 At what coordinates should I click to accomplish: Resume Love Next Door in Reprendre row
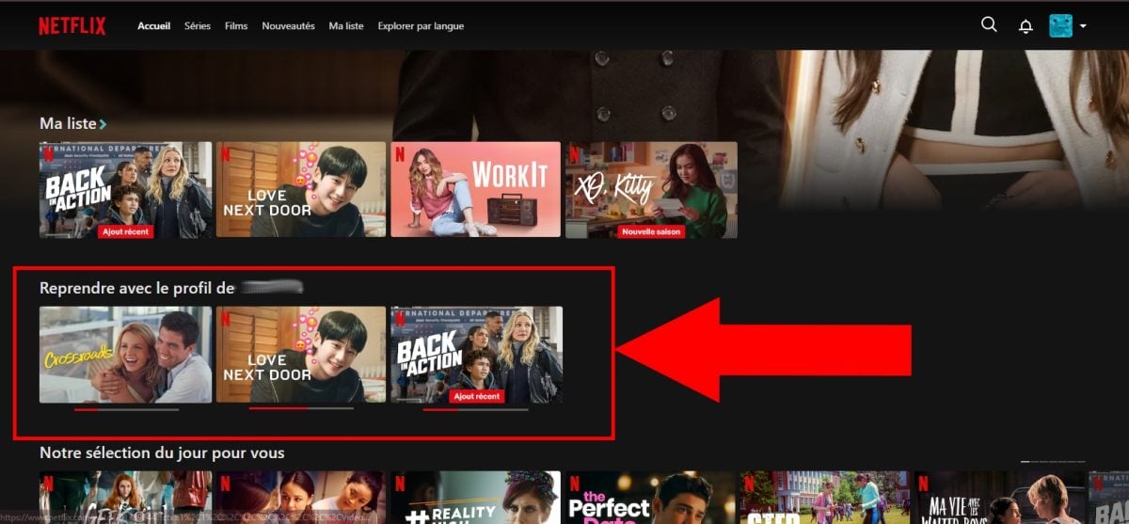click(301, 355)
